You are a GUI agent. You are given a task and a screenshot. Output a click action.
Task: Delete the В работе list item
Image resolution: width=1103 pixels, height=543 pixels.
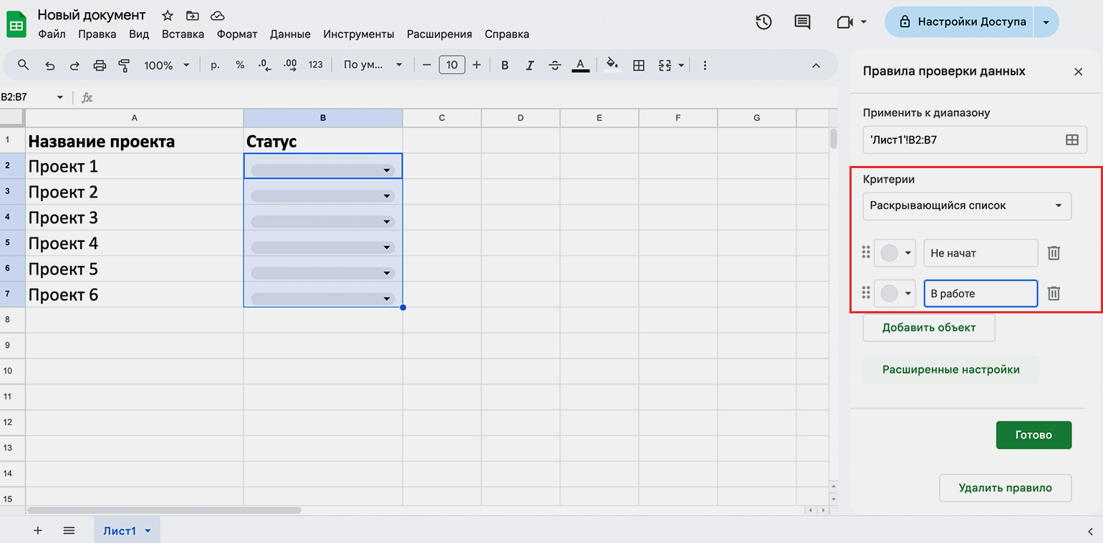tap(1054, 293)
